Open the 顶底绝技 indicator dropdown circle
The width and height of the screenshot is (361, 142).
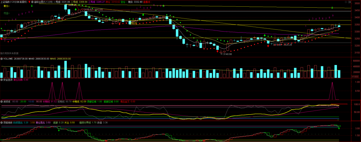coord(1,123)
